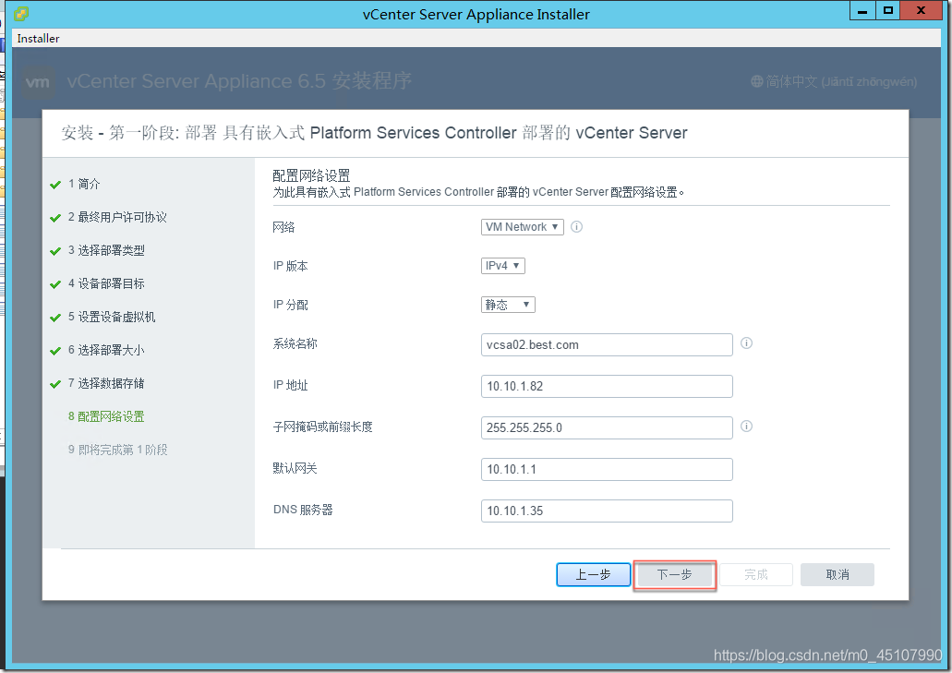
Task: Click the green checkmark next to 2 最终用户许可协议
Action: coord(55,218)
